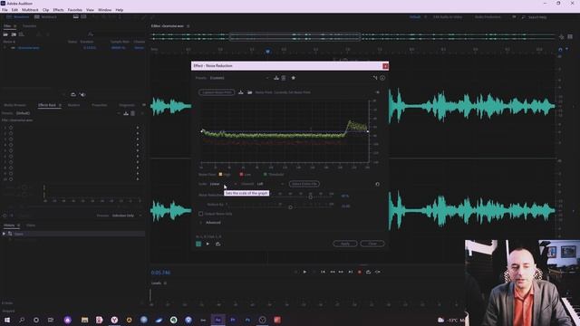The image size is (580, 326).
Task: Adjust the Noise Reduction slider handle
Action: click(x=311, y=197)
